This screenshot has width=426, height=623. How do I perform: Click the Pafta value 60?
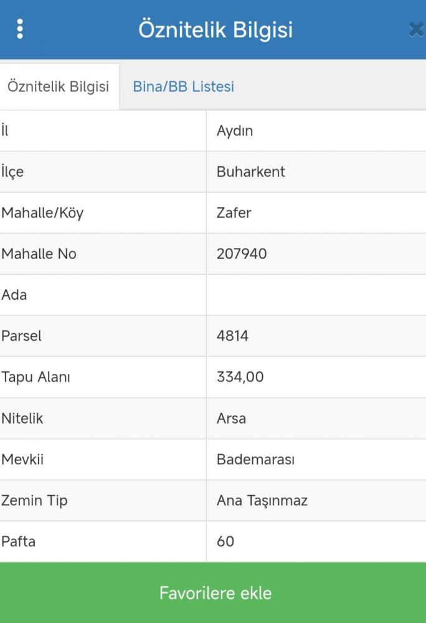click(x=225, y=541)
